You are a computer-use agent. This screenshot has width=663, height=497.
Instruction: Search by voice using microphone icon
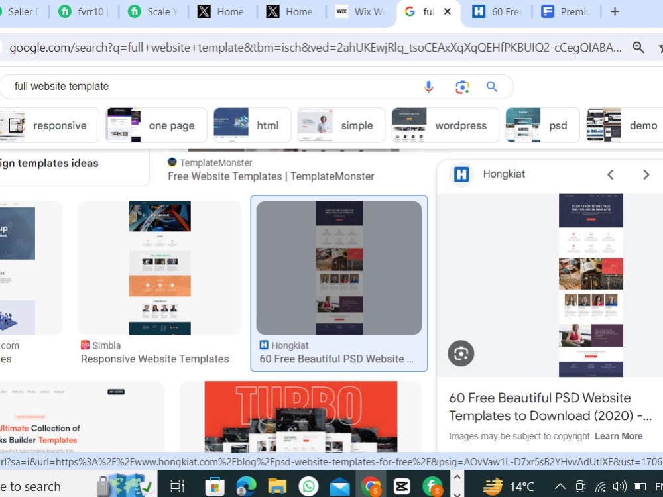pyautogui.click(x=428, y=87)
